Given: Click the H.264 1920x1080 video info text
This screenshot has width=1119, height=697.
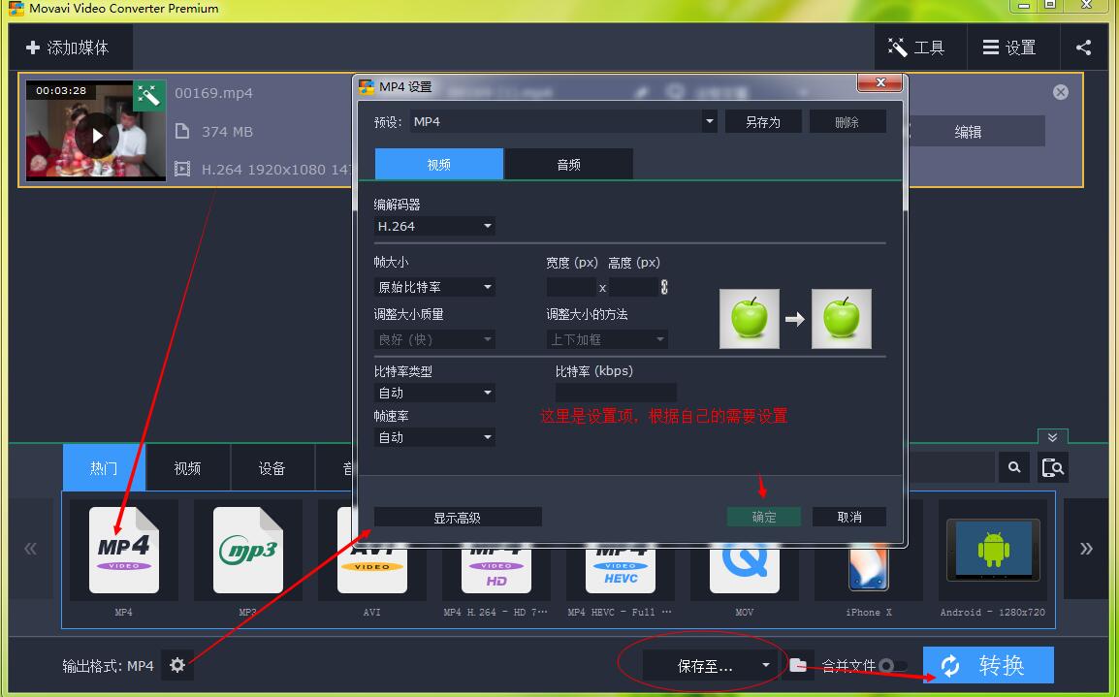Looking at the screenshot, I should tap(277, 170).
